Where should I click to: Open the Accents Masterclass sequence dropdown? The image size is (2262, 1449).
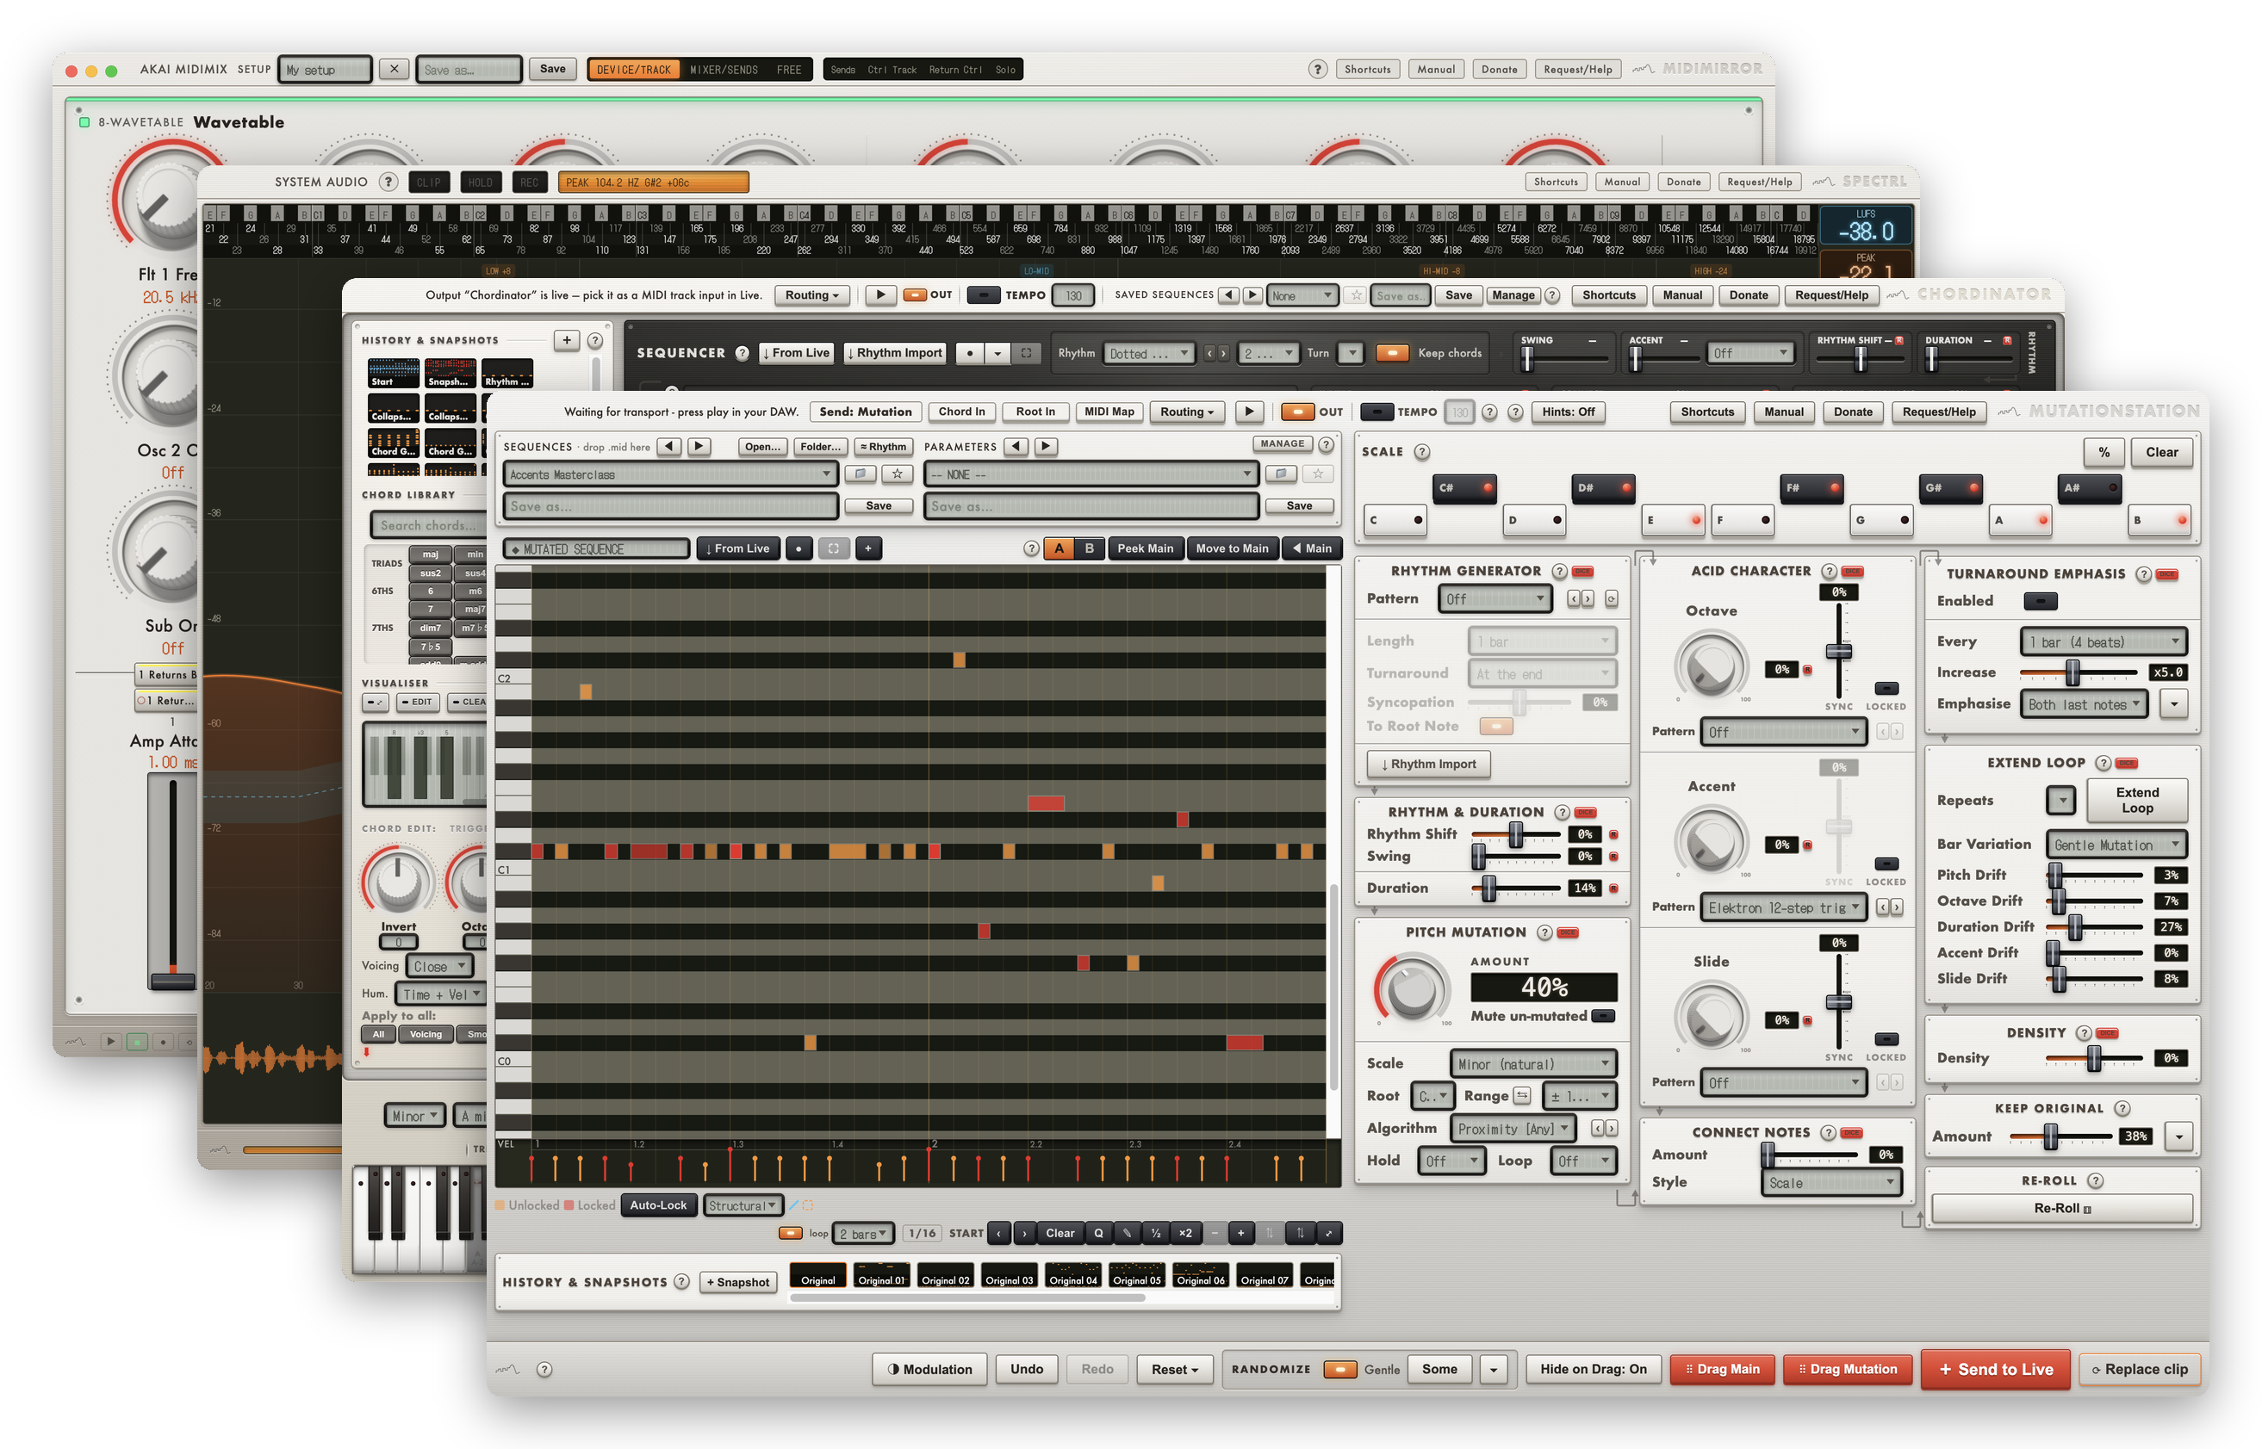click(669, 474)
